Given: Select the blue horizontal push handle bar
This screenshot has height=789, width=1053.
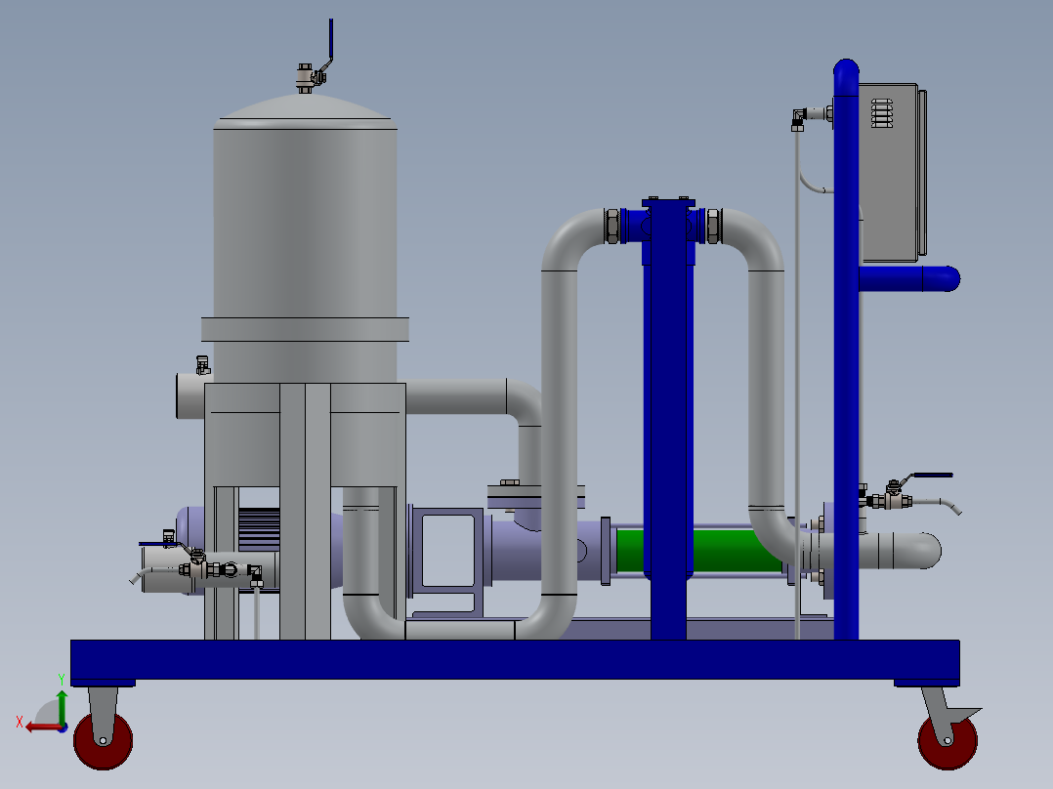Looking at the screenshot, I should pos(909,278).
